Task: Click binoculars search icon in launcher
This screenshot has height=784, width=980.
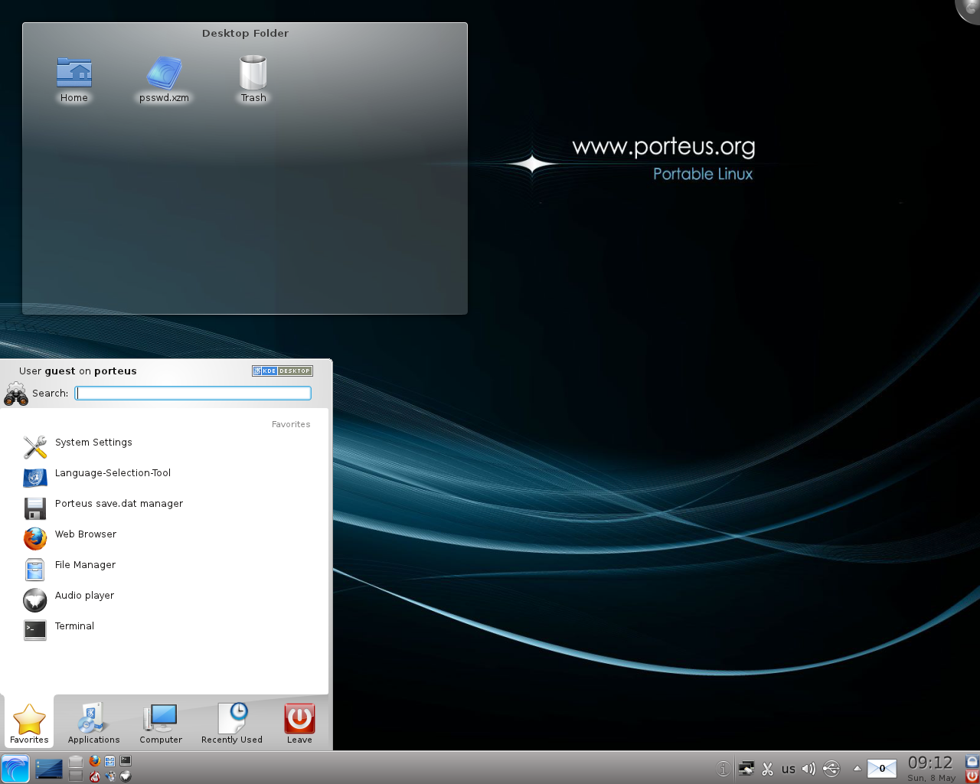Action: (x=16, y=394)
